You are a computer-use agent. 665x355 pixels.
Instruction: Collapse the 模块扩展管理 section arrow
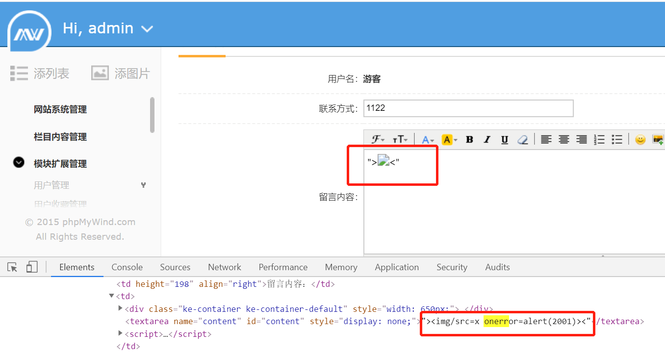pos(19,162)
